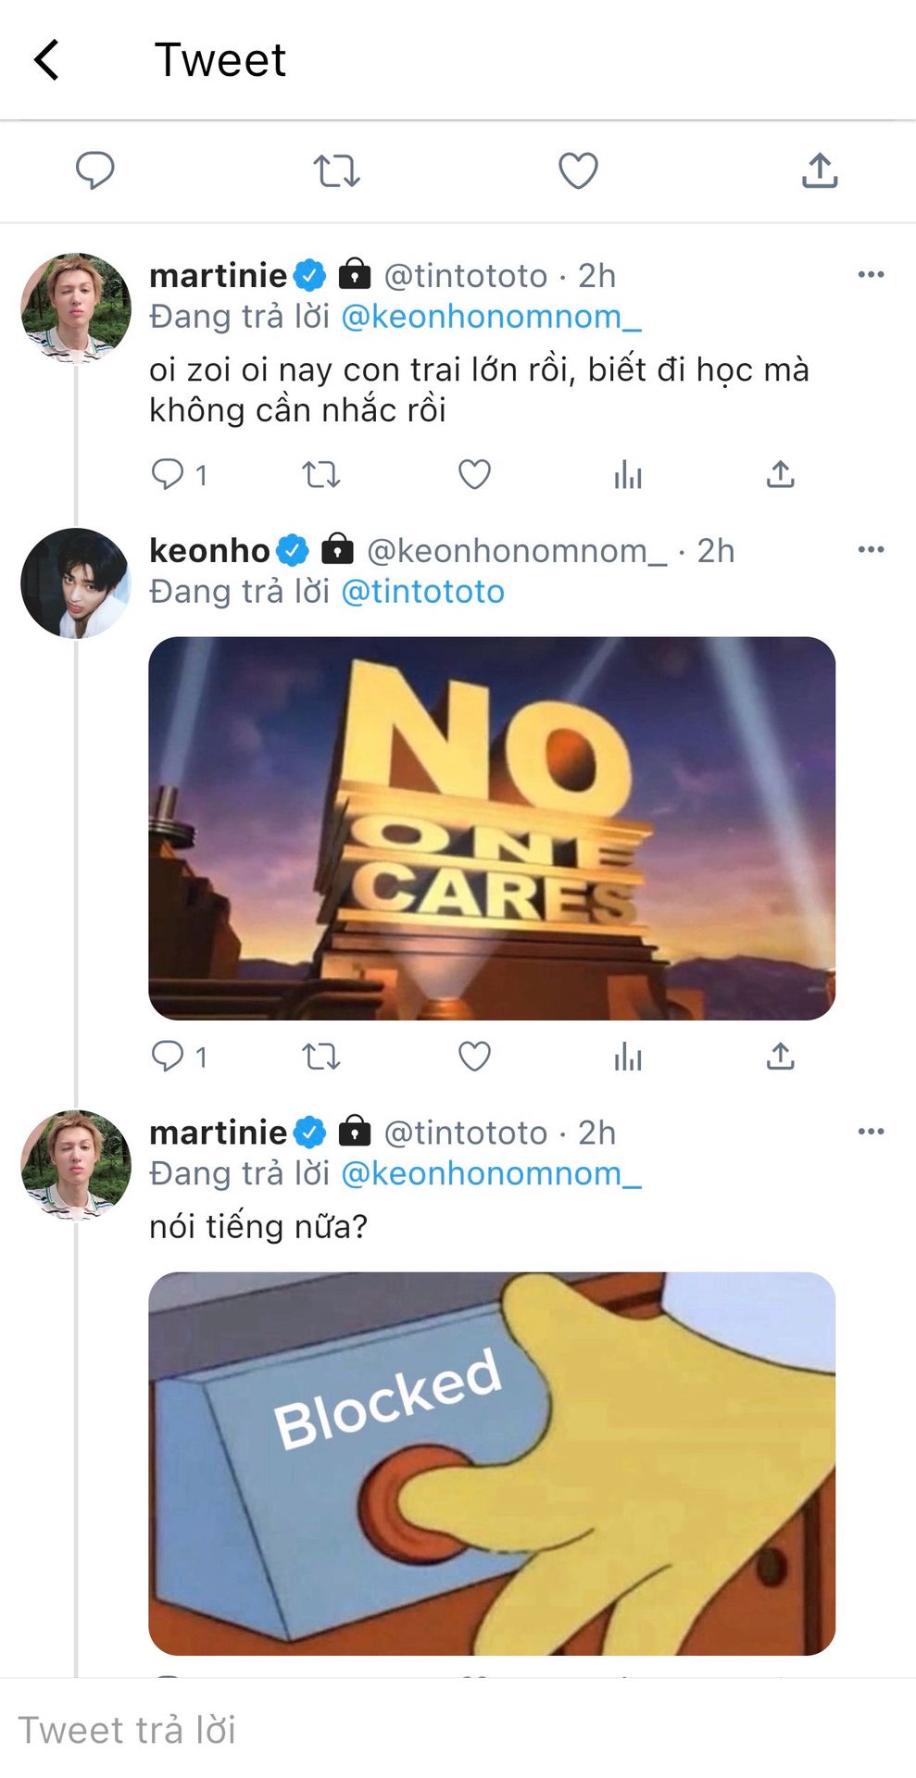Open more options on the last martinie reply
916x1778 pixels.
(x=871, y=1131)
